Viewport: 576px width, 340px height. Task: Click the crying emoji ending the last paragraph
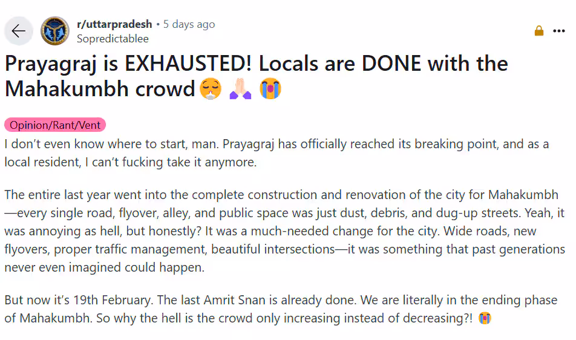[x=484, y=318]
